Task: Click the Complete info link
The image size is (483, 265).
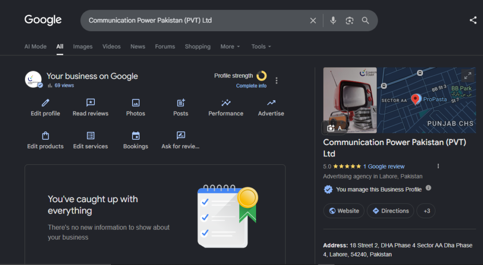Action: point(251,86)
